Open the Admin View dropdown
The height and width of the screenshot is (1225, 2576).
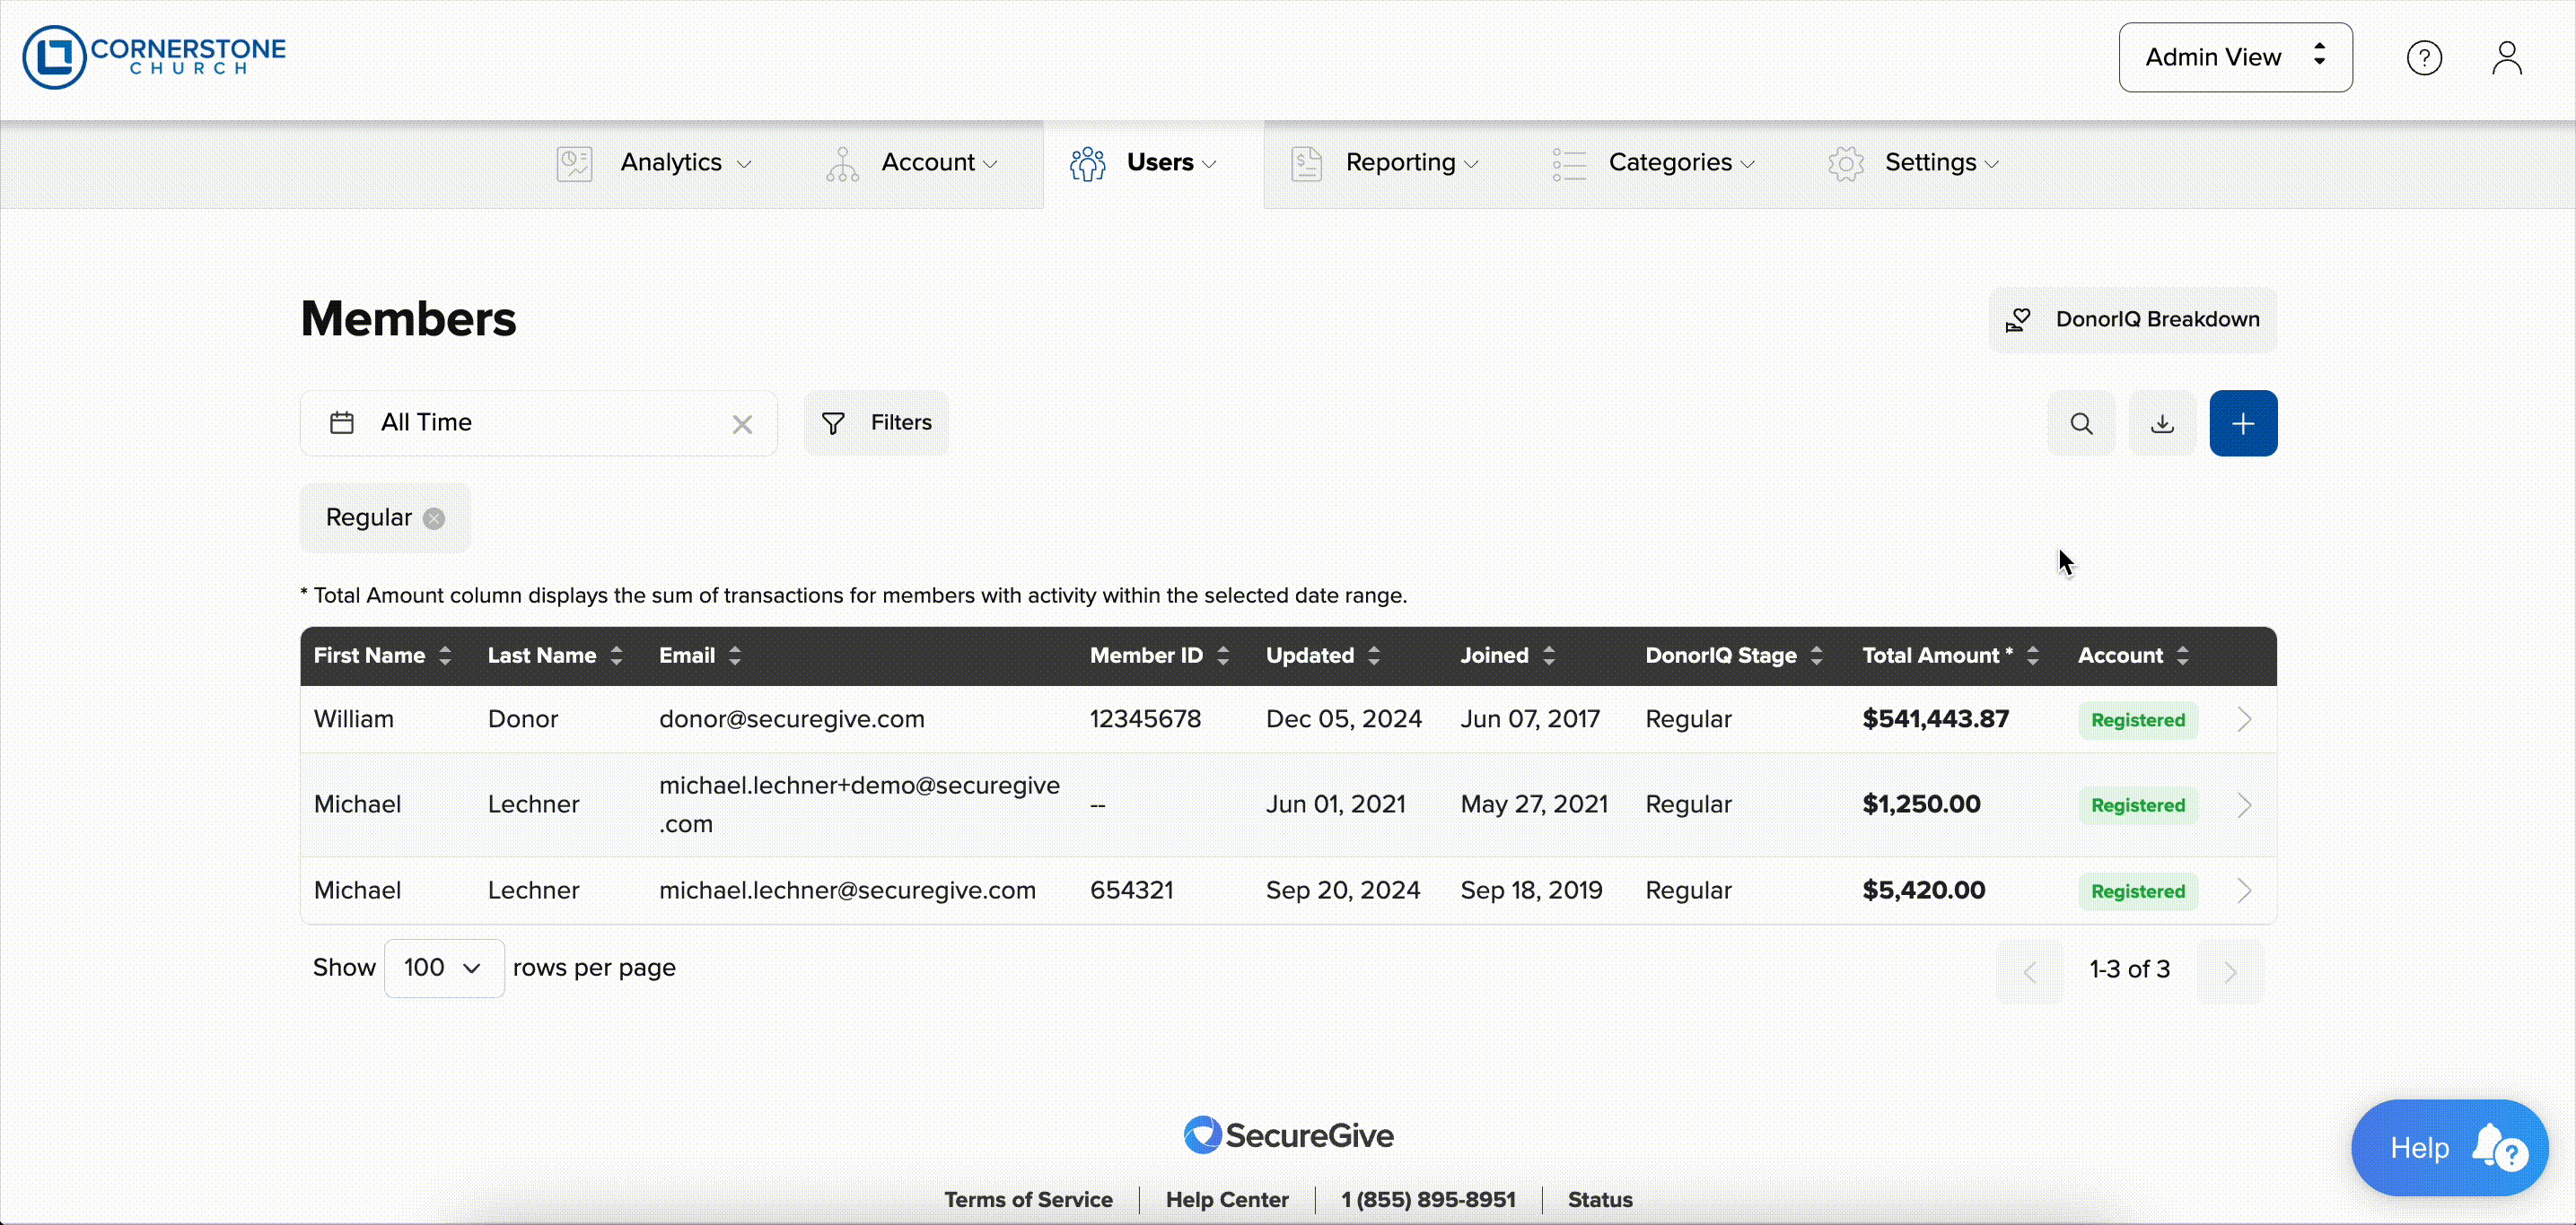[x=2235, y=57]
